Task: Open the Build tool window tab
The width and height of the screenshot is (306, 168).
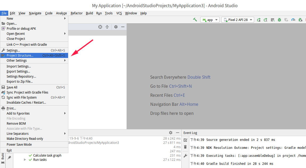Action: 3,158
